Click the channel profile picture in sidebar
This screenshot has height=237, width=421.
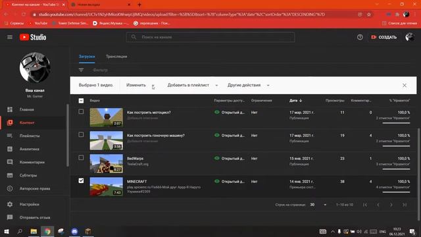(x=35, y=67)
